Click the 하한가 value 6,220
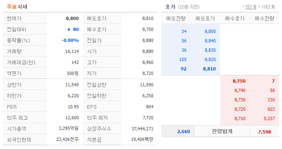 tap(73, 96)
